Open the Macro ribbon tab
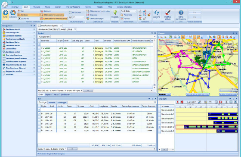Viewport: 241px width, 157px height. [47, 7]
